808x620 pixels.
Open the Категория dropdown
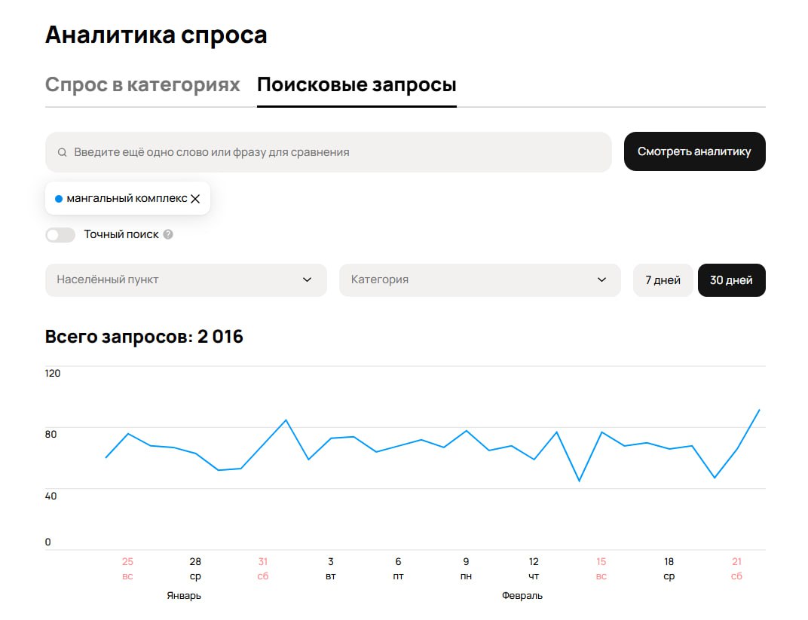coord(479,280)
